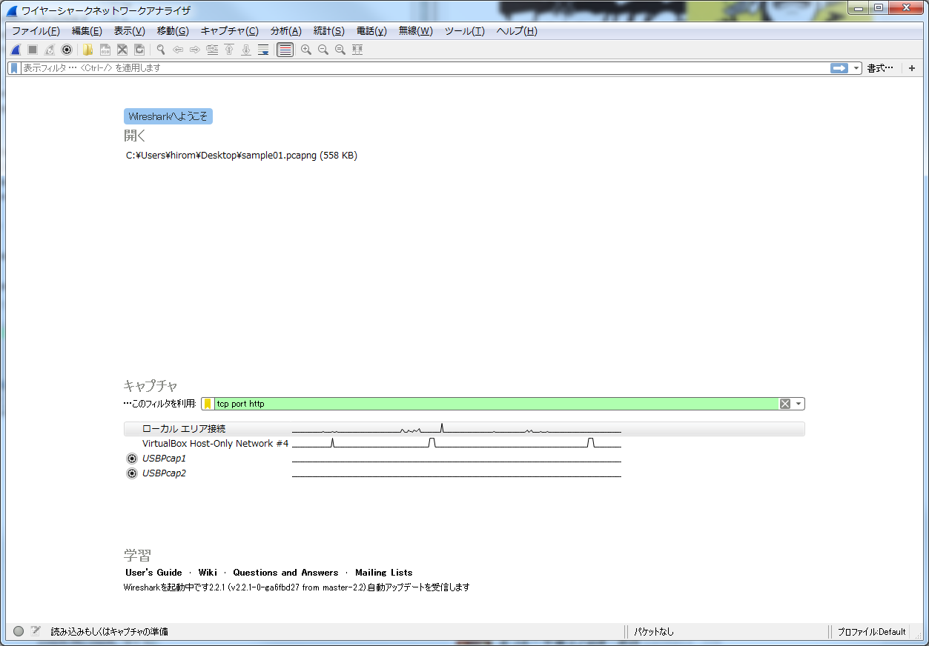
Task: Restart the current capture from the toolbar
Action: click(x=50, y=50)
